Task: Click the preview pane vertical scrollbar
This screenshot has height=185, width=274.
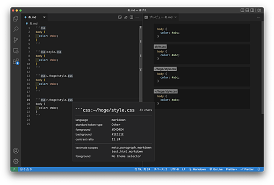Action: point(262,67)
